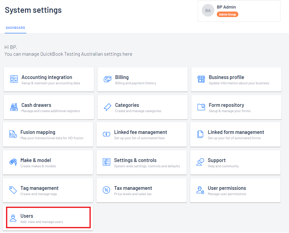Click the Form repository bookmark icon
289x233 pixels.
(x=201, y=107)
